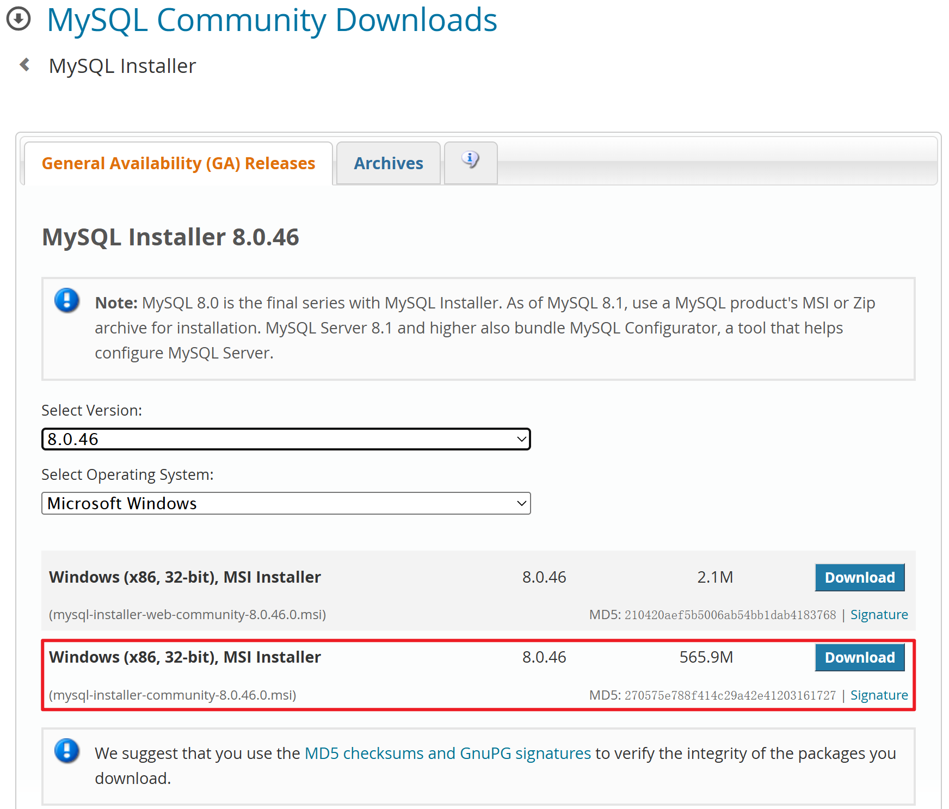Click the blue alert icon beside the Note
949x809 pixels.
tap(67, 300)
